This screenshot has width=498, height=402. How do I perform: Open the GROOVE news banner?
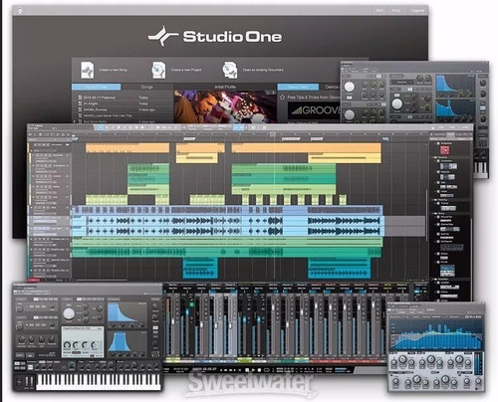click(x=315, y=111)
